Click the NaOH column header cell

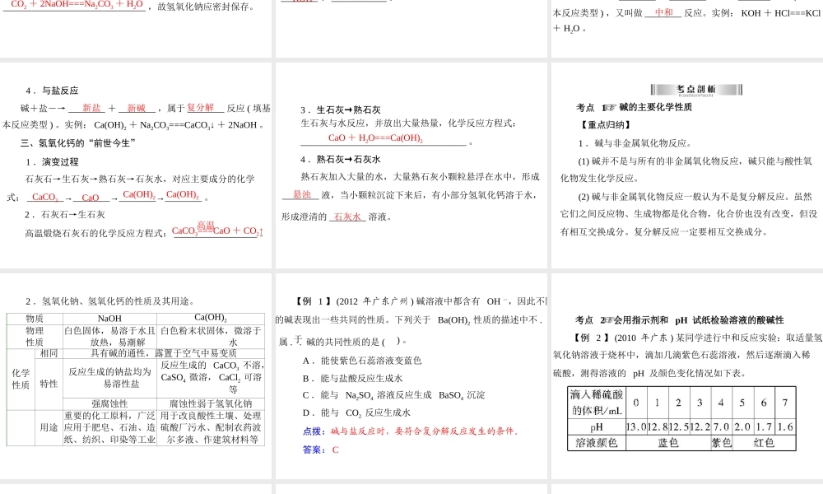[109, 319]
